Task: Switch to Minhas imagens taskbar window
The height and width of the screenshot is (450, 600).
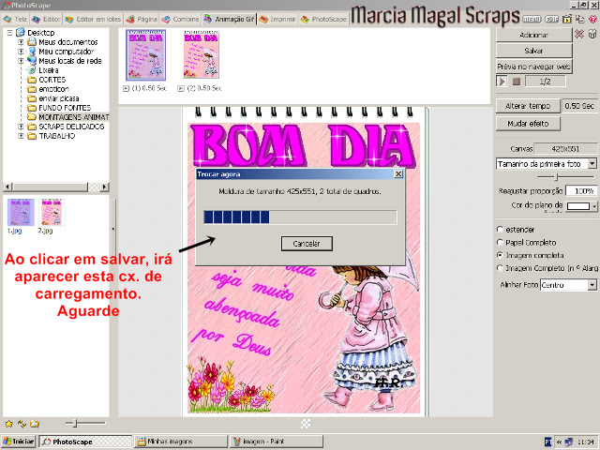Action: (x=181, y=442)
